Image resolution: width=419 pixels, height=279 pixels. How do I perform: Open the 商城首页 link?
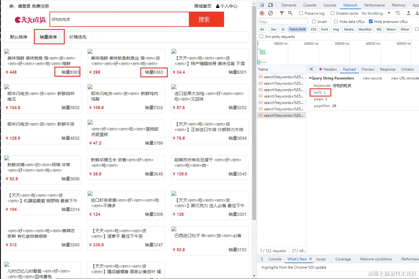pos(203,6)
